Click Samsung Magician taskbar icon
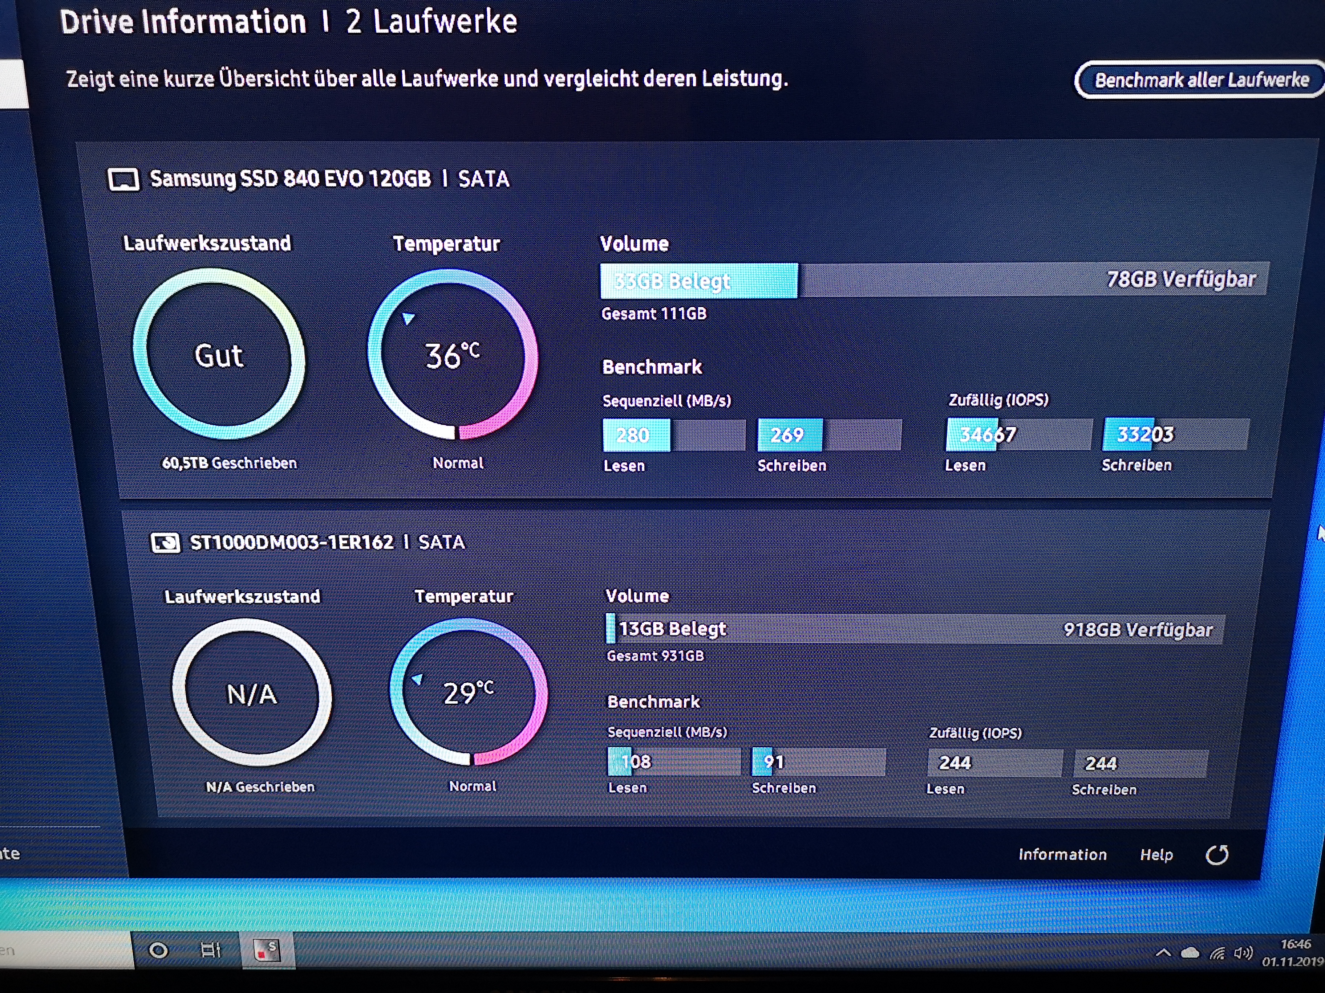1325x993 pixels. point(268,950)
